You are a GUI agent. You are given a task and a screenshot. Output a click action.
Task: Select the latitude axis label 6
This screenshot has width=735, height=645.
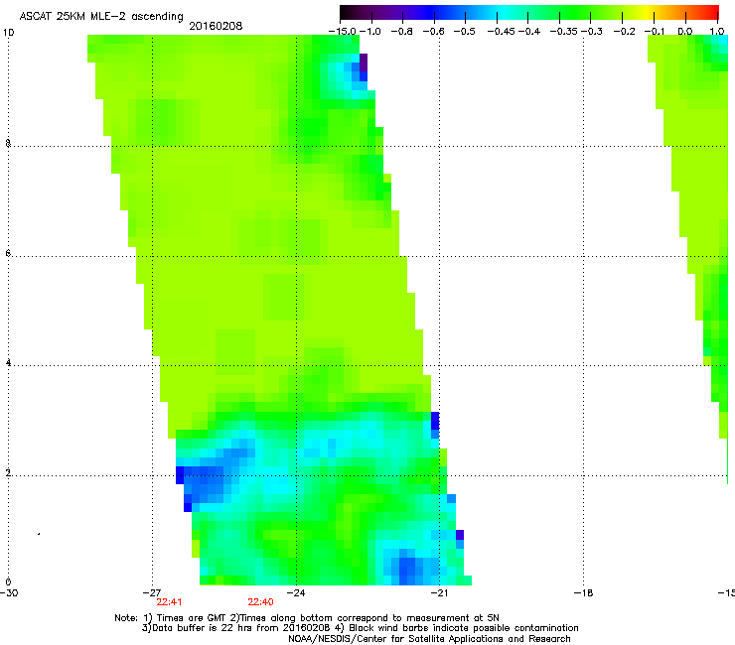click(8, 253)
